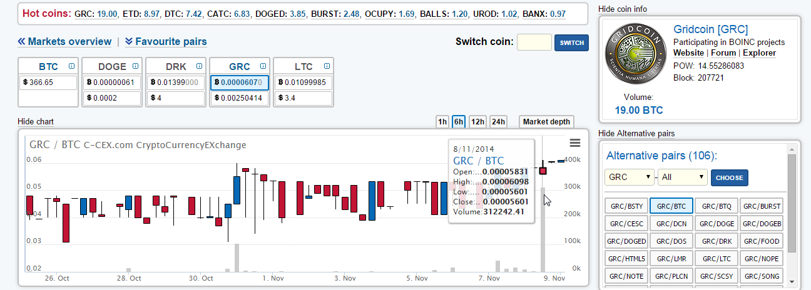Select the GRC/DOGE pair
This screenshot has height=290, width=811.
point(717,223)
